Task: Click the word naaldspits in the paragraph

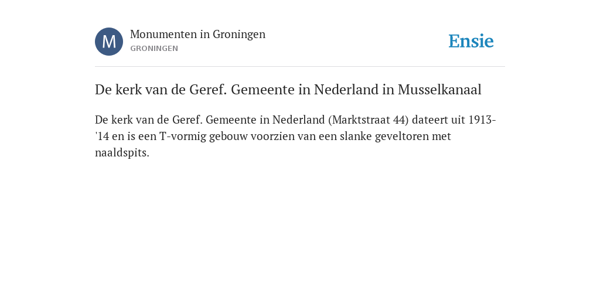Action: [122, 153]
